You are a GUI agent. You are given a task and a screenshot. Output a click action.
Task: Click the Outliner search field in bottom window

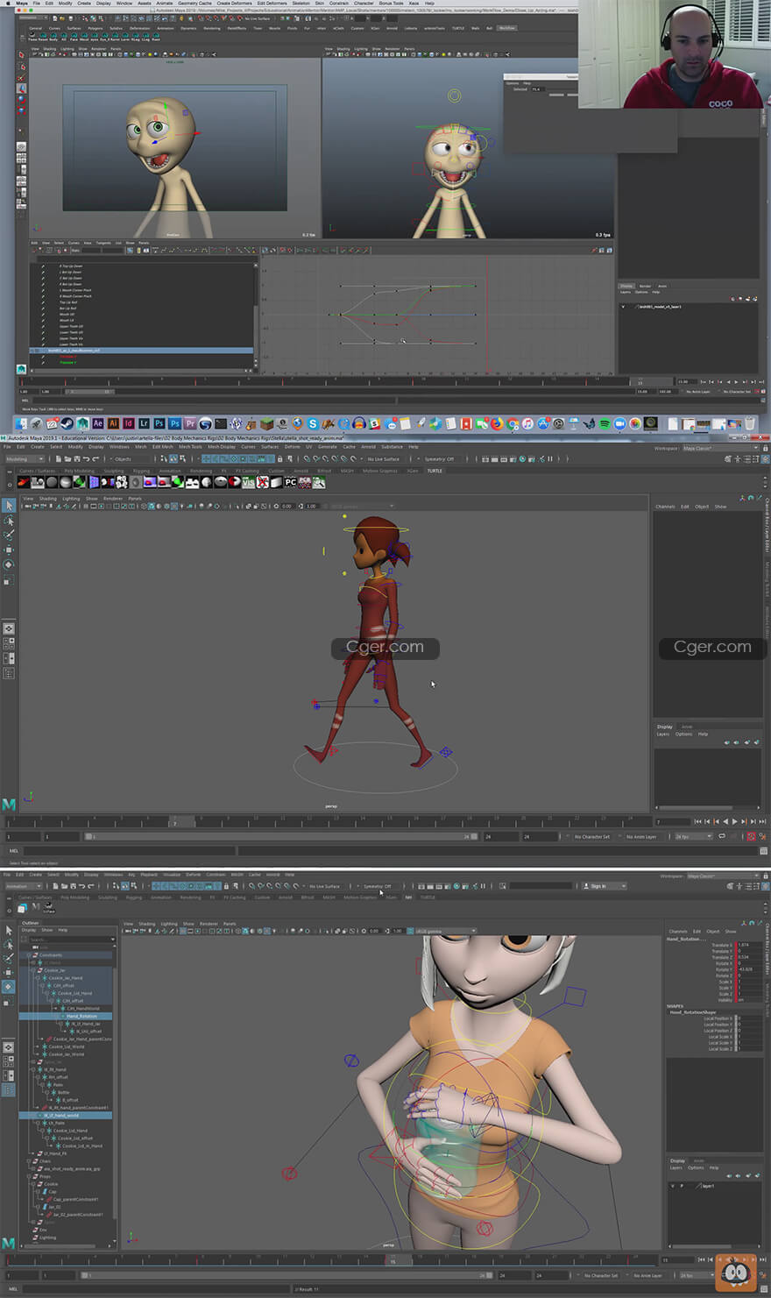(x=71, y=940)
